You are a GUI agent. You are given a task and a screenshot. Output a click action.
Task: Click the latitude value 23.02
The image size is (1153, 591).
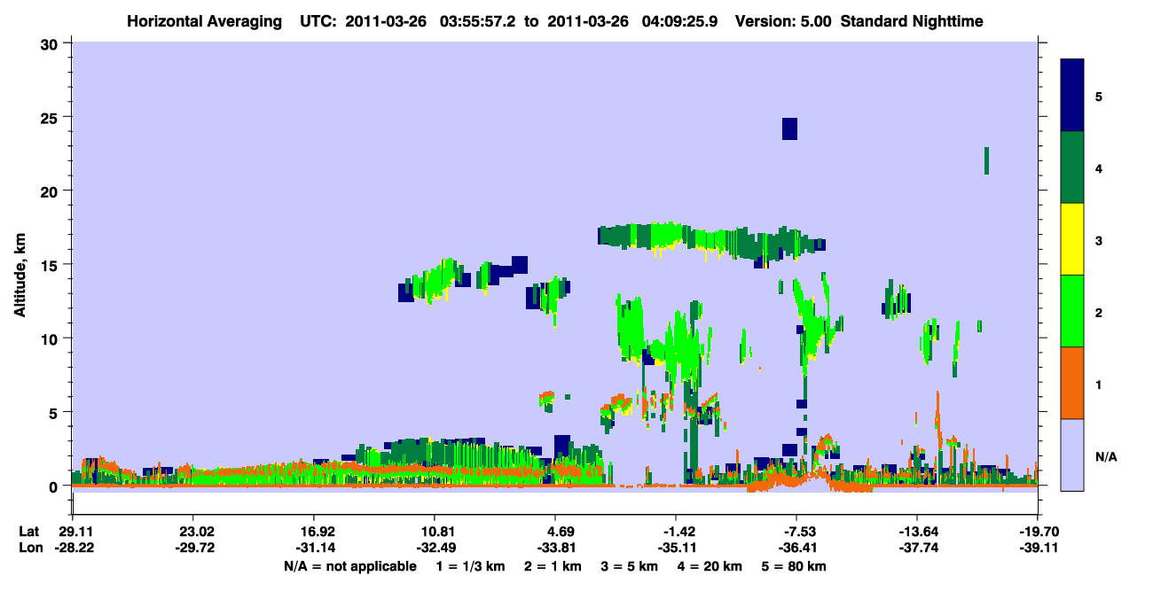pyautogui.click(x=192, y=532)
